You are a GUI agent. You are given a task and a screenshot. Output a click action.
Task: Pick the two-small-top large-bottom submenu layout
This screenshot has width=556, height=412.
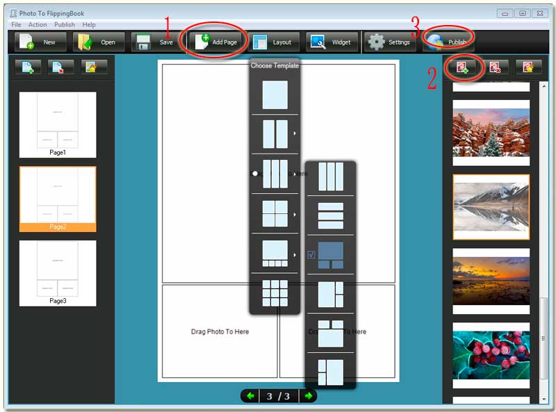point(331,333)
